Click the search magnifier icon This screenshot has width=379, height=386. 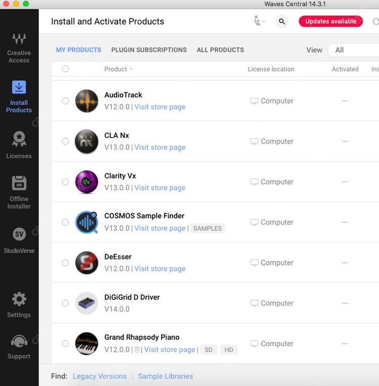point(282,21)
